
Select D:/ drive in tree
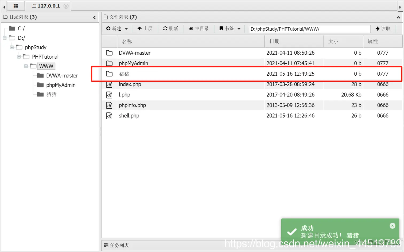(x=21, y=38)
